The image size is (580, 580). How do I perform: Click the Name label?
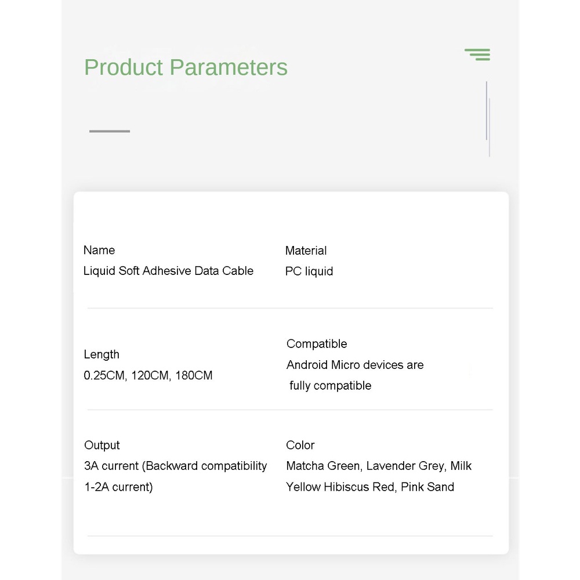(x=99, y=250)
